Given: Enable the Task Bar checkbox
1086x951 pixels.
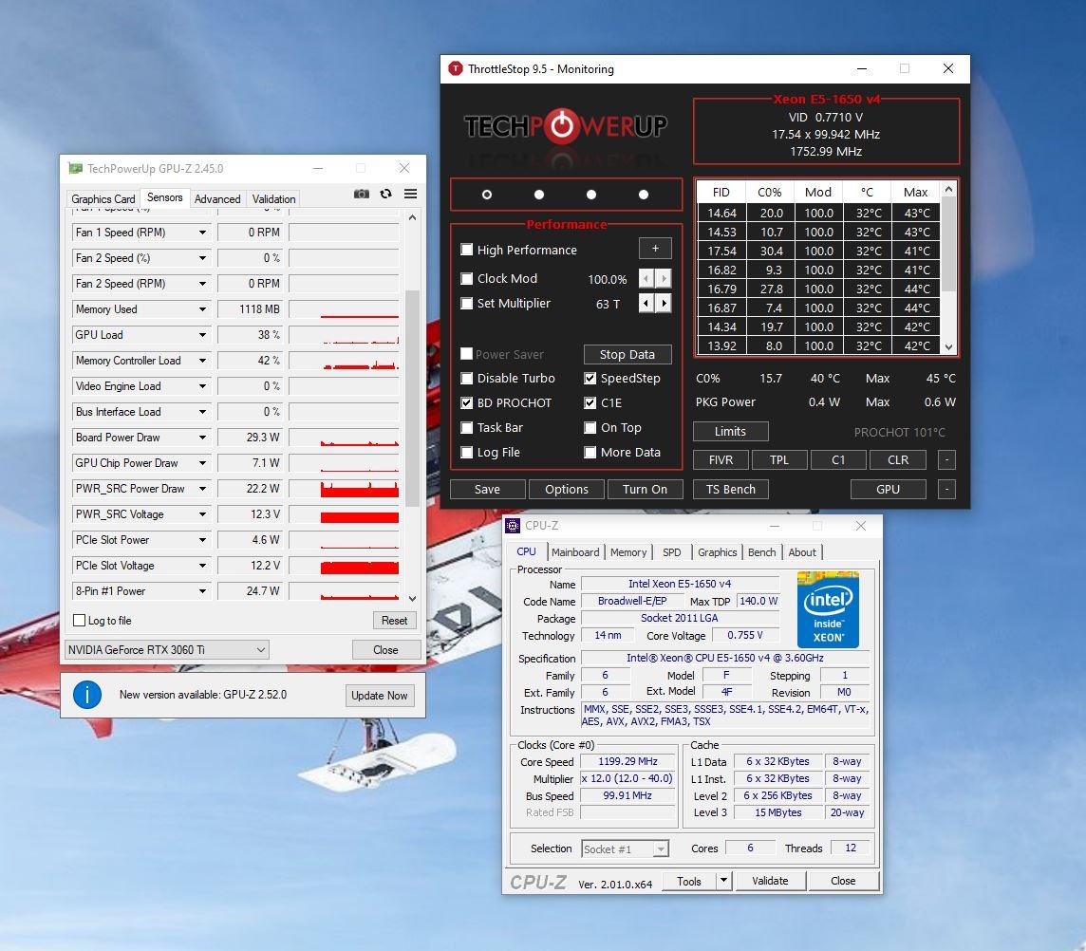Looking at the screenshot, I should coord(467,428).
